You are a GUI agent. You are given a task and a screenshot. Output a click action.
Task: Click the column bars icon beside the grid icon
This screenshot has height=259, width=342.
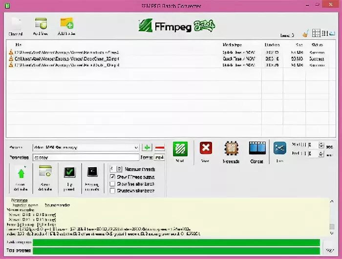click(325, 33)
